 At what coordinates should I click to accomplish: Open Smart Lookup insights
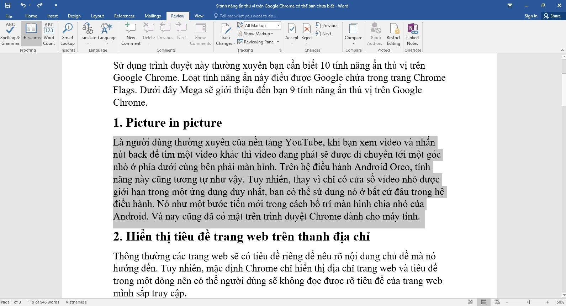click(68, 34)
